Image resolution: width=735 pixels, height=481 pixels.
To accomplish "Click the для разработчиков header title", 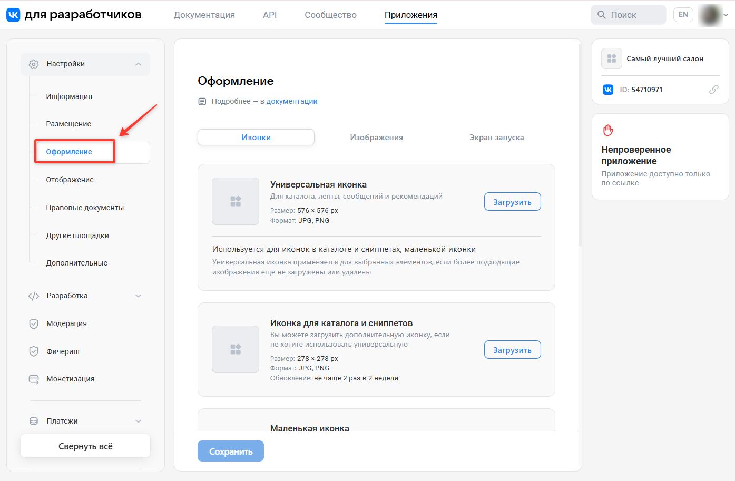I will (x=83, y=15).
